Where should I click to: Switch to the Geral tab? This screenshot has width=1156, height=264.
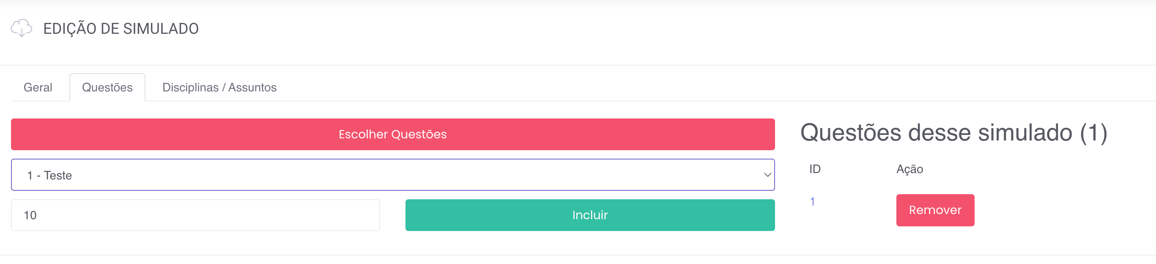pyautogui.click(x=38, y=87)
